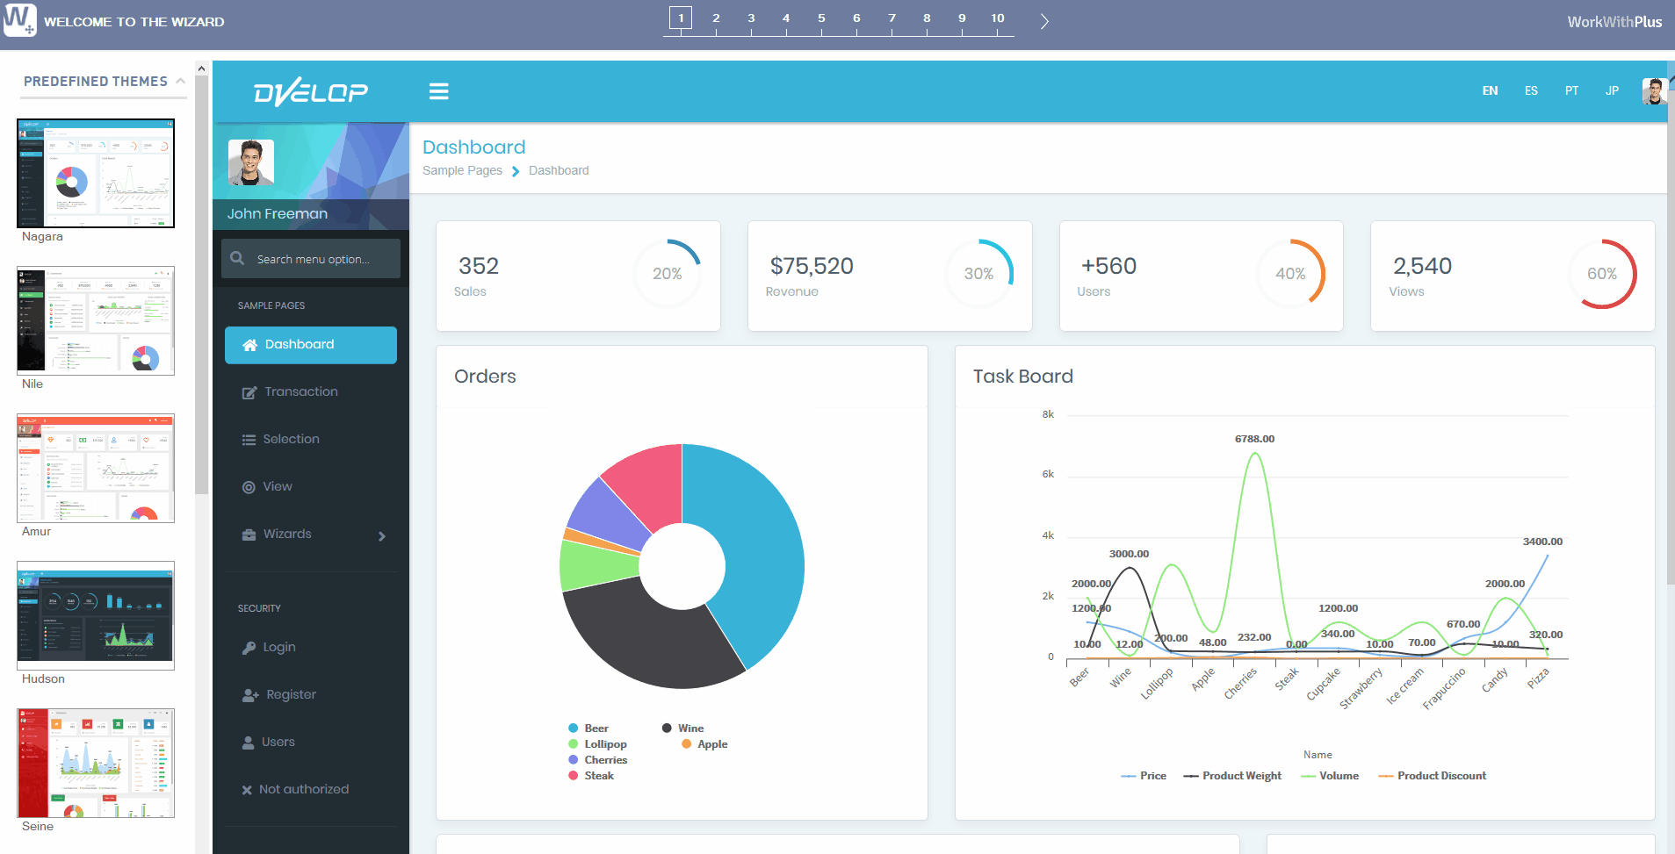This screenshot has width=1675, height=854.
Task: Open the Selection list icon
Action: pos(249,439)
